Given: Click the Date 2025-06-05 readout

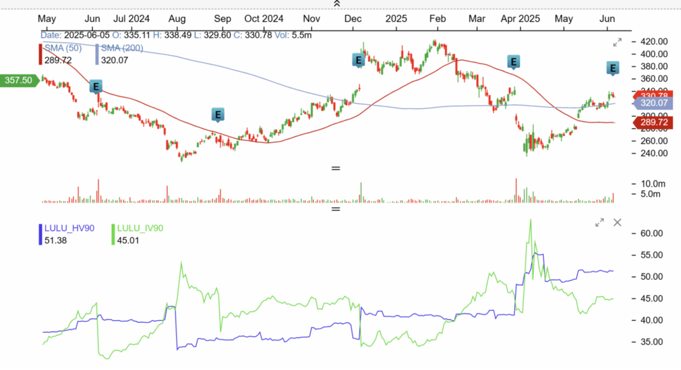Looking at the screenshot, I should (74, 35).
